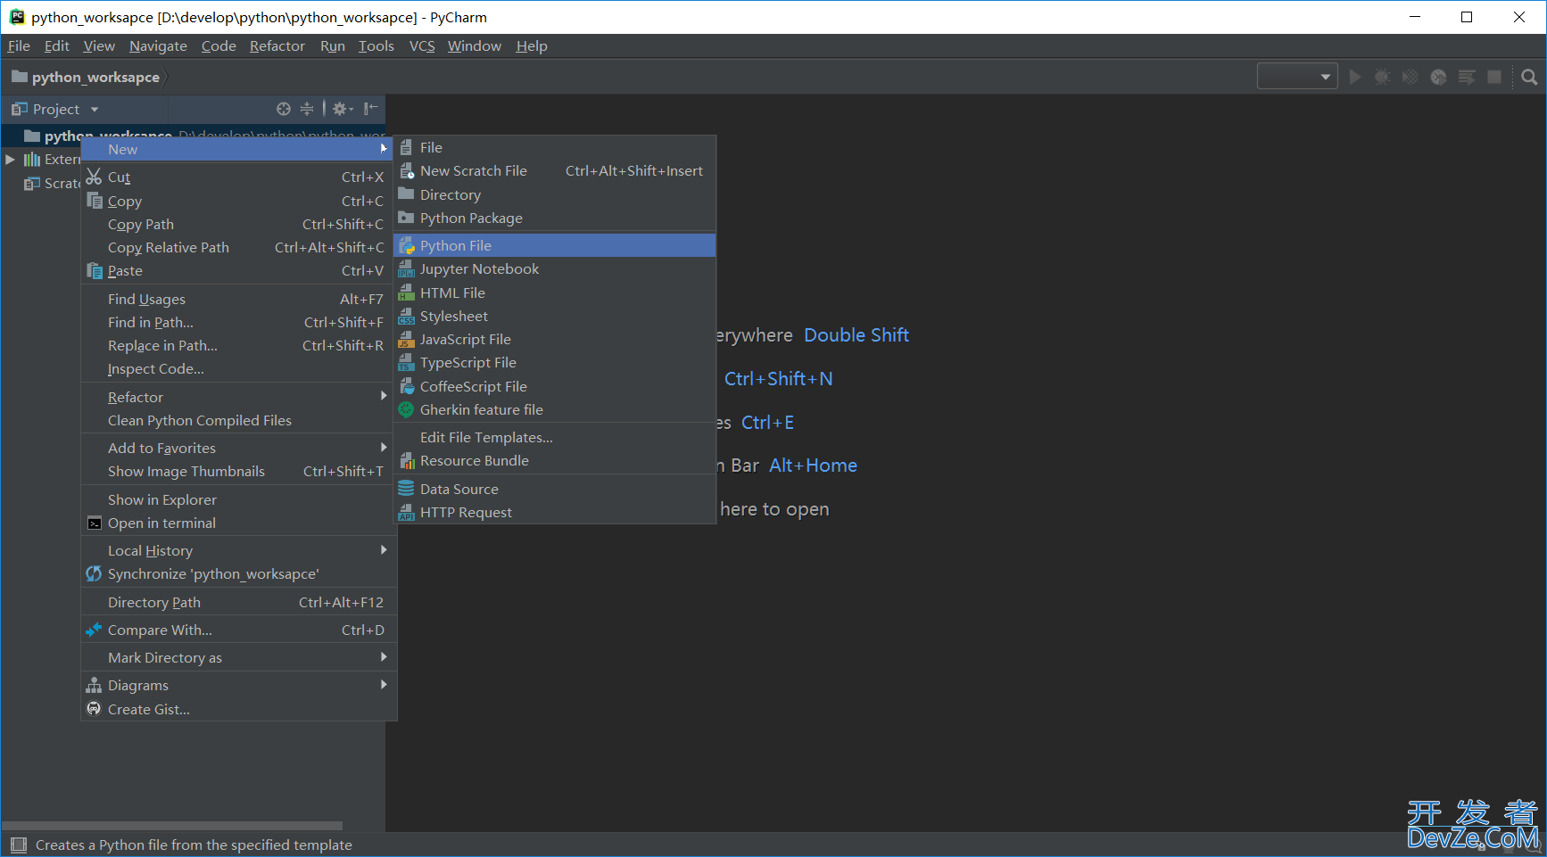
Task: Click the tool window toggle in status bar
Action: [18, 845]
